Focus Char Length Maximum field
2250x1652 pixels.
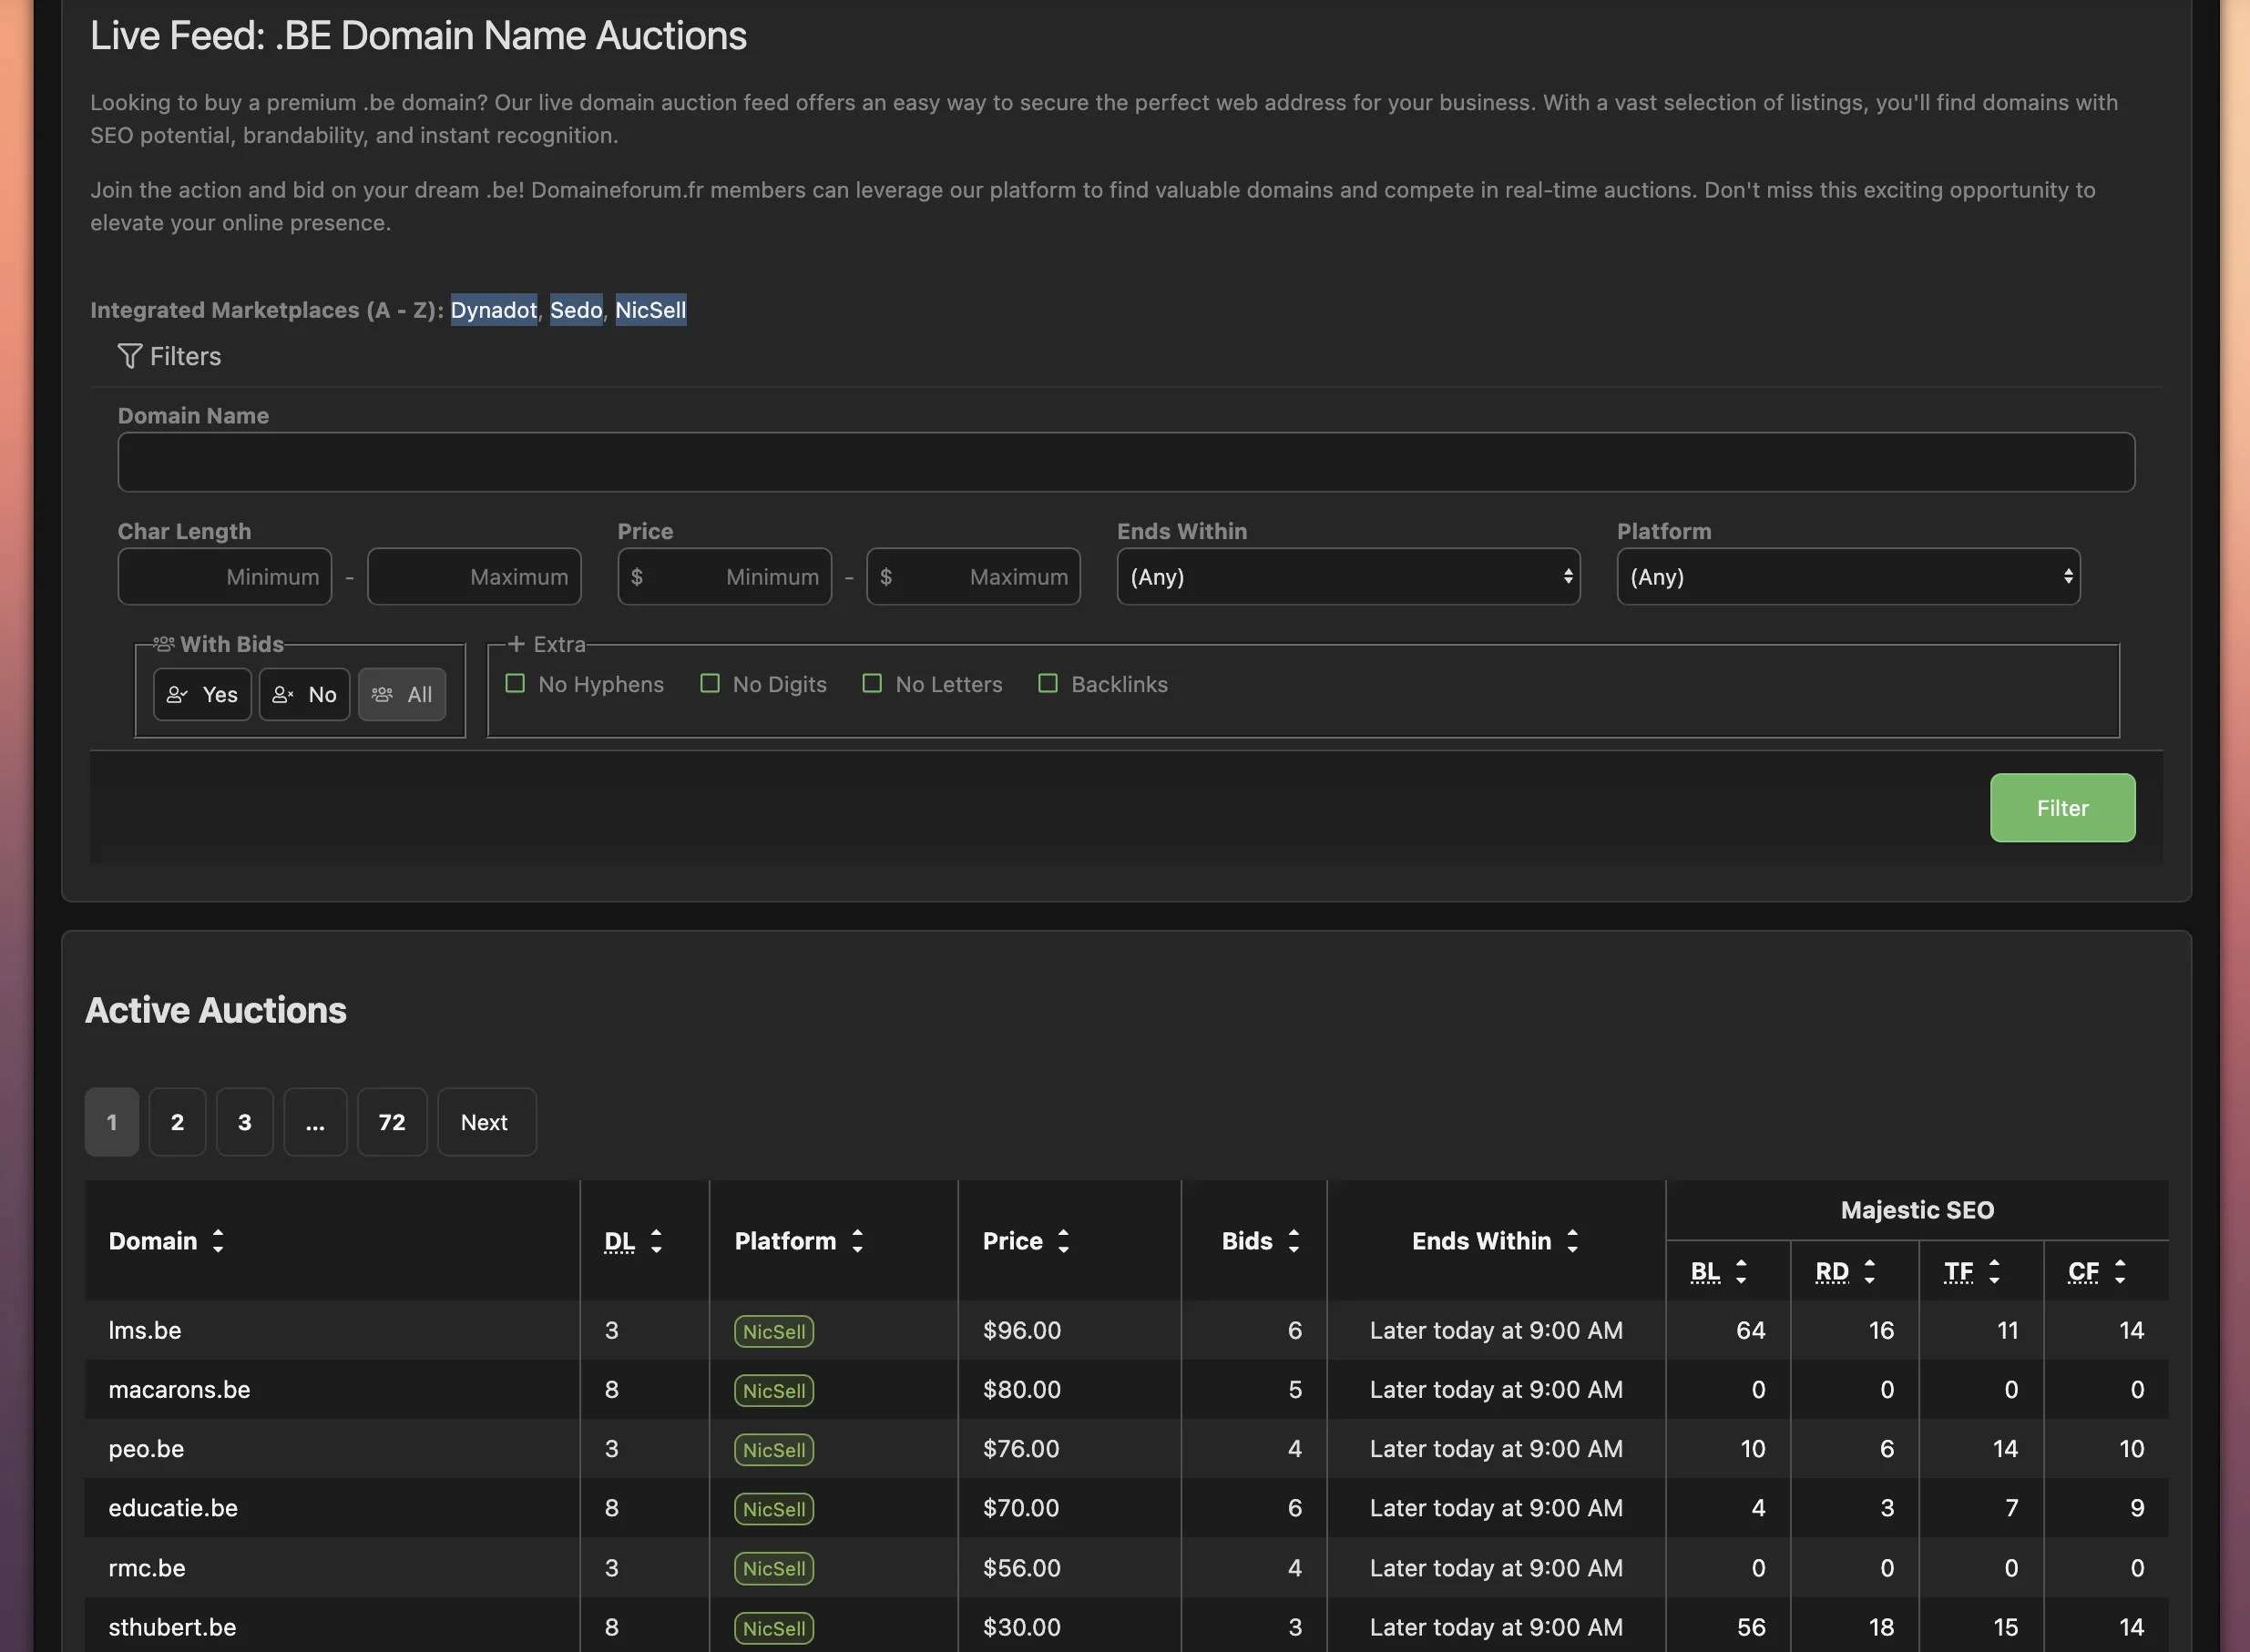click(474, 576)
